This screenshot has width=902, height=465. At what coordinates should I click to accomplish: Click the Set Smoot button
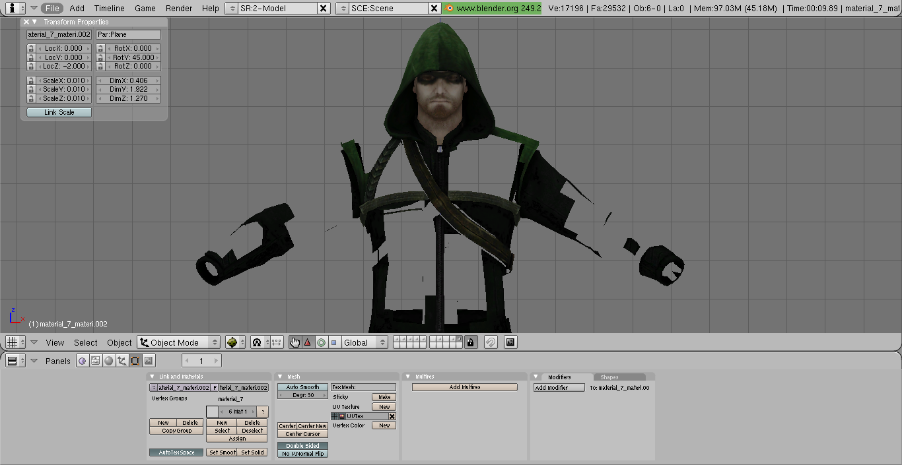pos(222,452)
